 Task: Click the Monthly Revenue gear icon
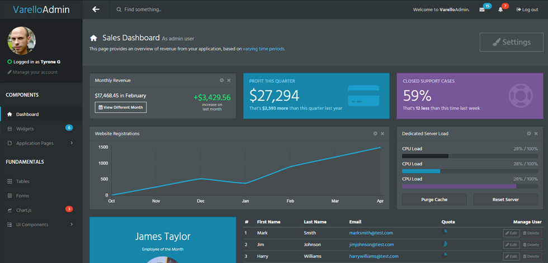(221, 80)
